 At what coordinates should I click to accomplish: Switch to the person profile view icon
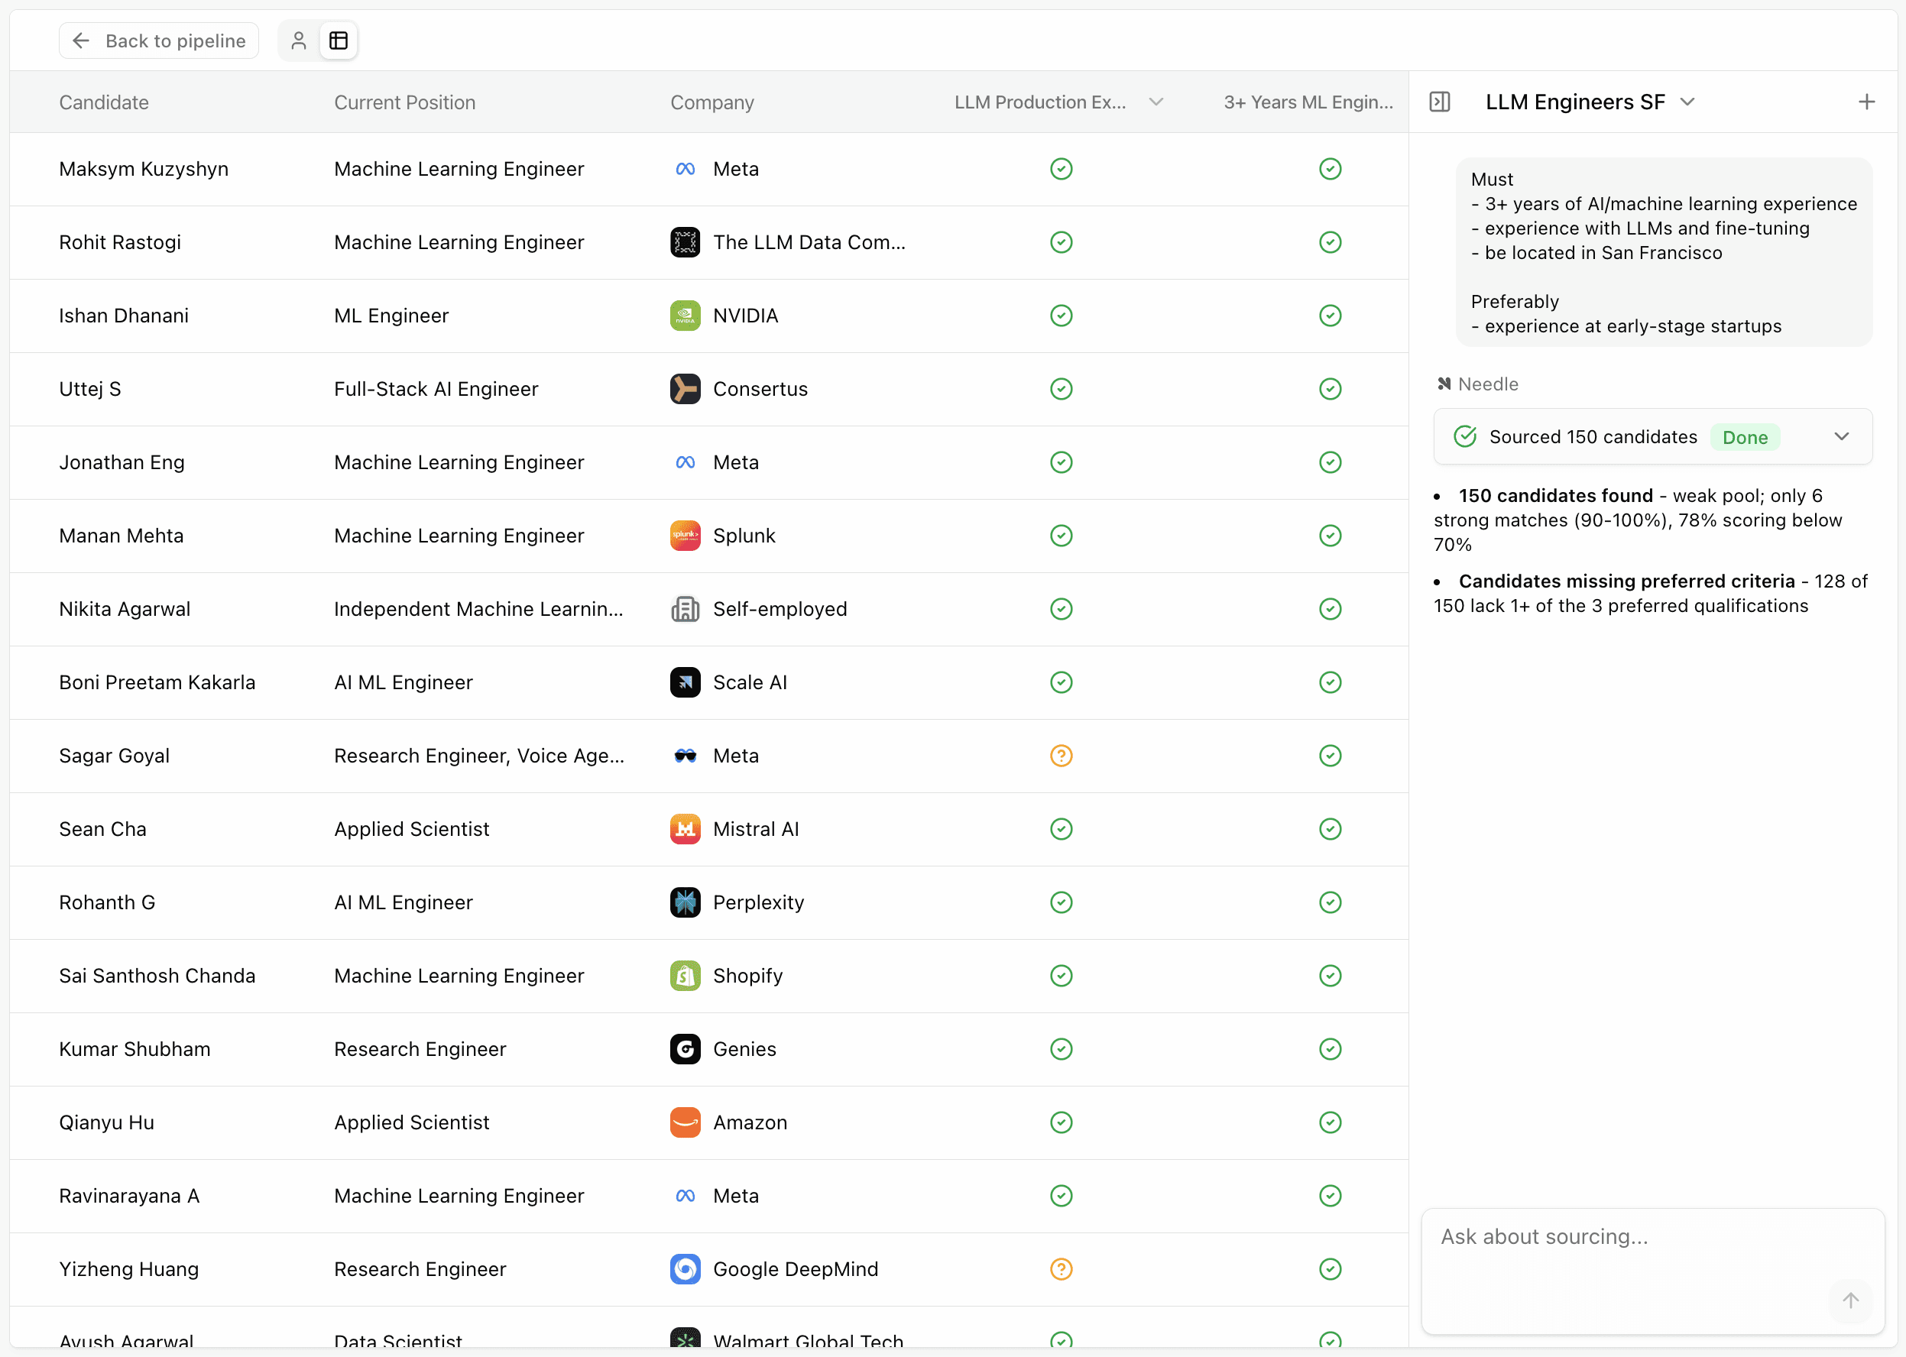298,40
